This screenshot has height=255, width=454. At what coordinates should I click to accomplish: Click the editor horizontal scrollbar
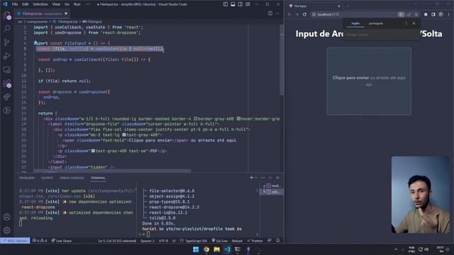click(112, 171)
